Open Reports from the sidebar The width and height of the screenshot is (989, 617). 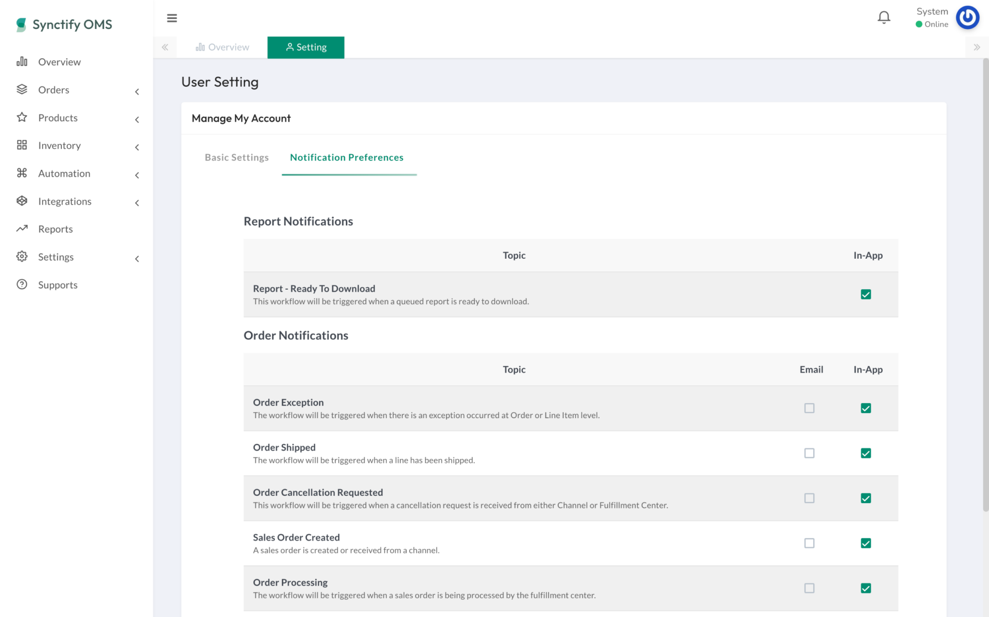(56, 229)
